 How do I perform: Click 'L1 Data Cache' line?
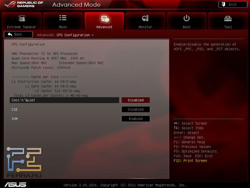[51, 86]
